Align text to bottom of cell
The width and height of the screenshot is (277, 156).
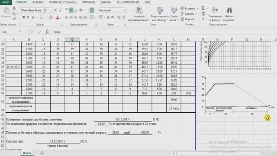click(x=76, y=10)
